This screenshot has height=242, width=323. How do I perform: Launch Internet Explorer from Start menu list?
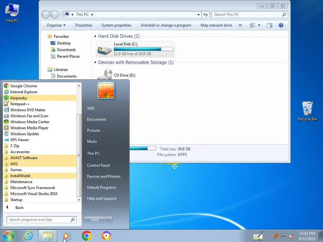coord(40,92)
